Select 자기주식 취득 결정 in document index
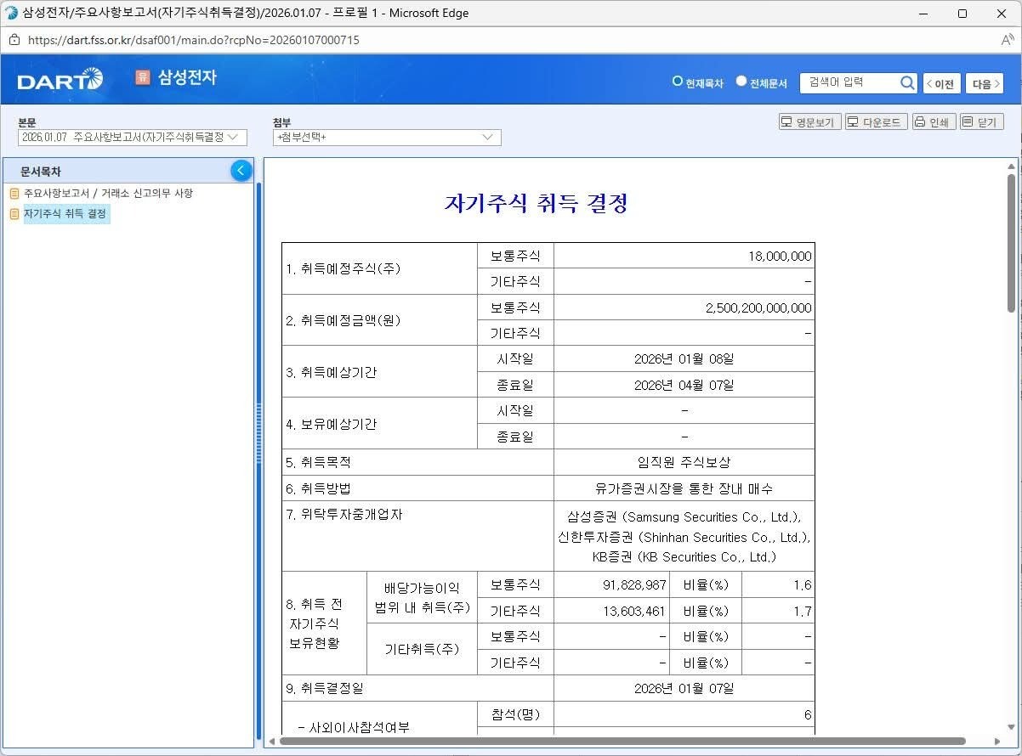Viewport: 1022px width, 756px height. coord(65,214)
